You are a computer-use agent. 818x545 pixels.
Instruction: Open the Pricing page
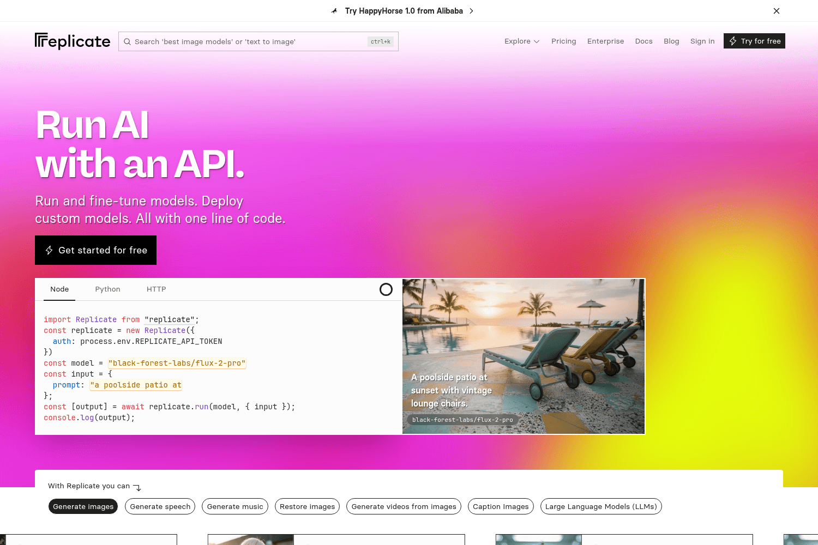point(564,41)
